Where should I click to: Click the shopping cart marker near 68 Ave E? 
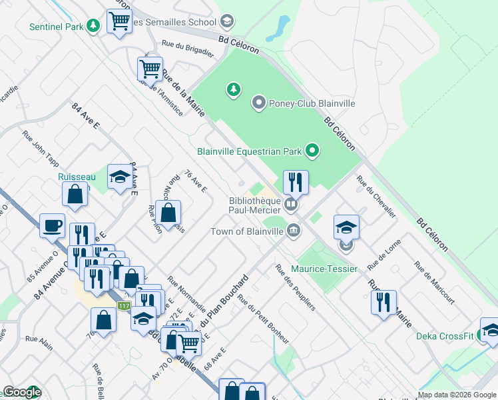(188, 344)
